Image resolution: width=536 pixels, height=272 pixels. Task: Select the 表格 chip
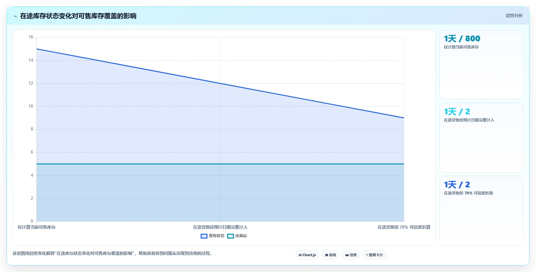(x=330, y=255)
